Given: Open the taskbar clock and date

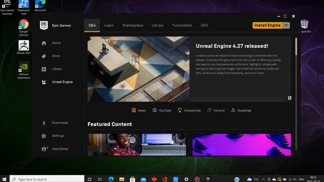Looking at the screenshot, I should click(x=313, y=179).
